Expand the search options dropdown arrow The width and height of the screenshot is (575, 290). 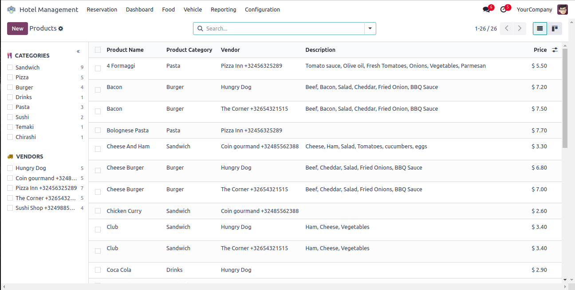[370, 28]
